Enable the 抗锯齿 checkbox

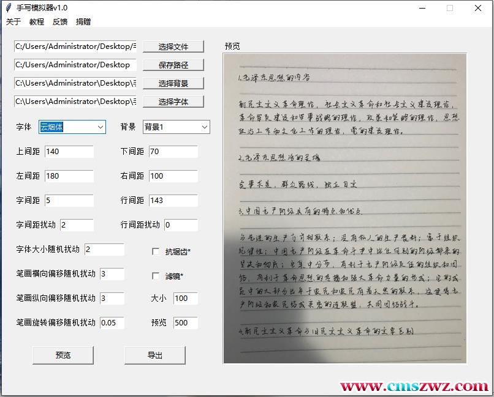coord(156,251)
